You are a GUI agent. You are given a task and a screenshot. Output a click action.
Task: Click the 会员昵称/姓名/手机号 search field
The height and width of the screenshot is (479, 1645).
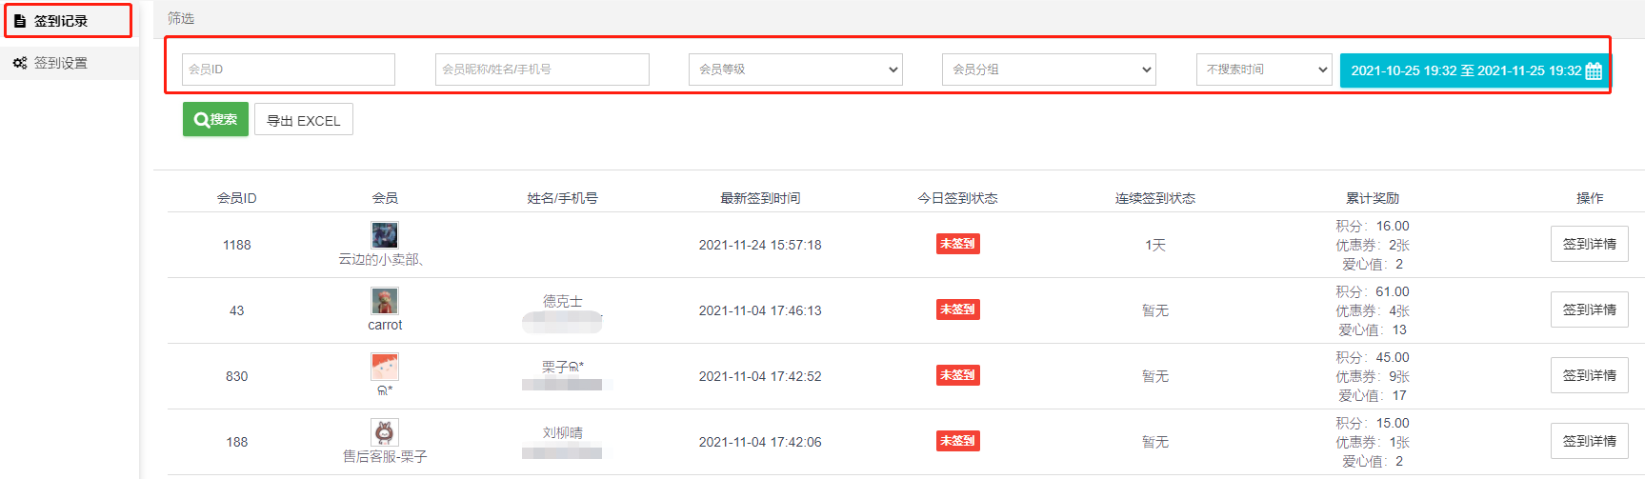point(541,70)
